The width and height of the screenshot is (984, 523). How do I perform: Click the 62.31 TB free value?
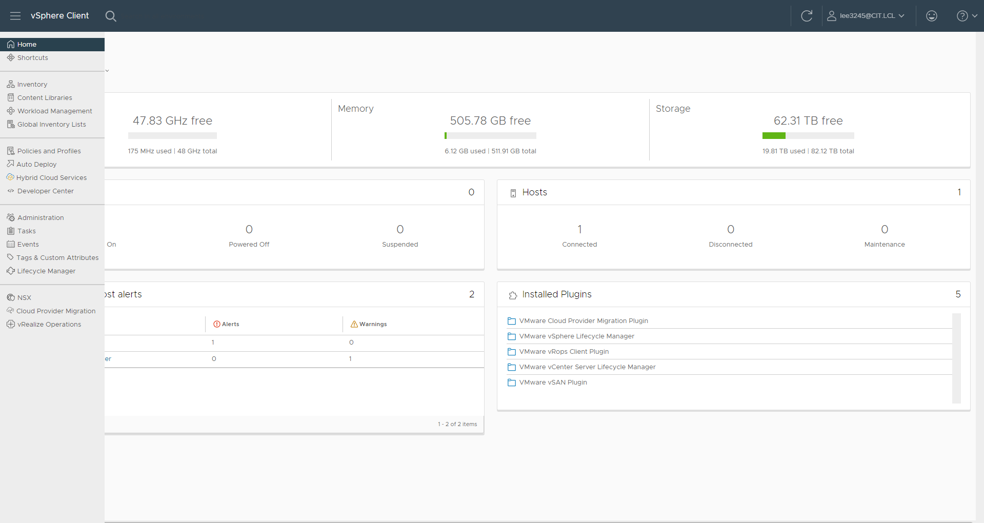[808, 121]
